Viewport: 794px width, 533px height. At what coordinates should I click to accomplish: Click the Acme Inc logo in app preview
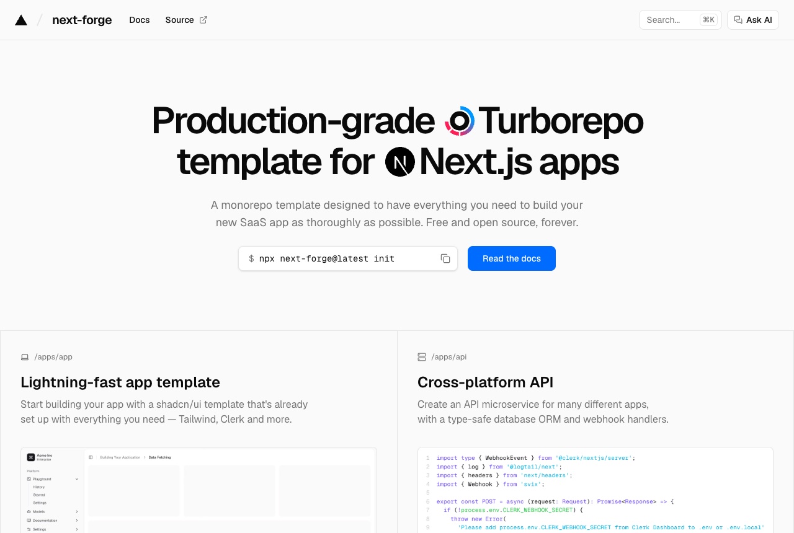click(30, 457)
